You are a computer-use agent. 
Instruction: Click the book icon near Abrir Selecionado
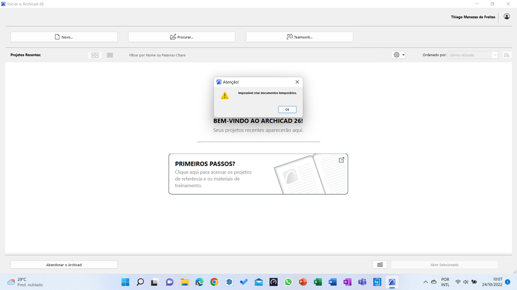click(x=380, y=265)
